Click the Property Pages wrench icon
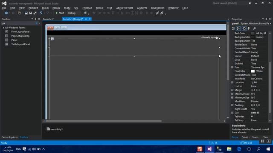This screenshot has width=273, height=153. 254,28
